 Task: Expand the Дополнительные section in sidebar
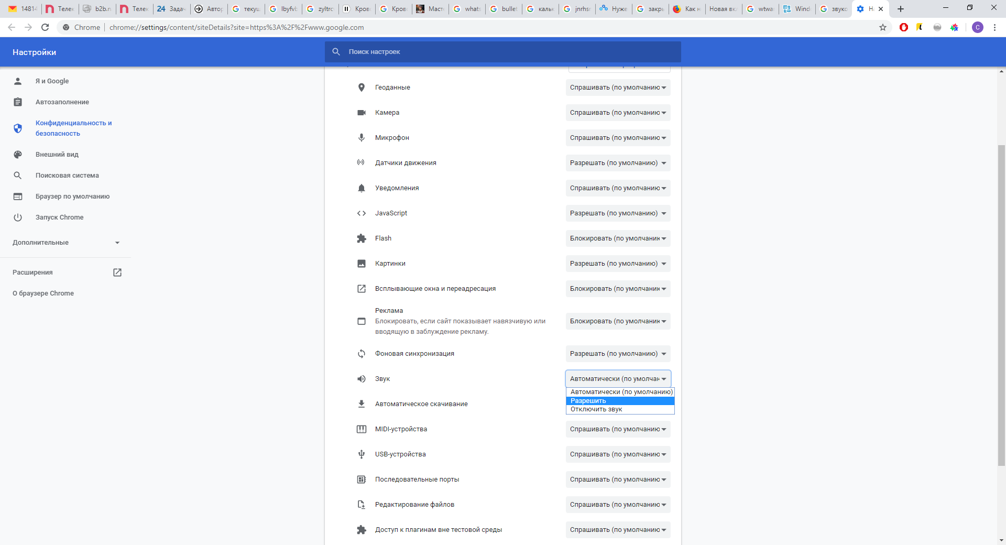pyautogui.click(x=66, y=243)
